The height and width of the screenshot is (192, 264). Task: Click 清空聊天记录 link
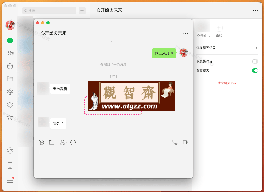point(227,83)
